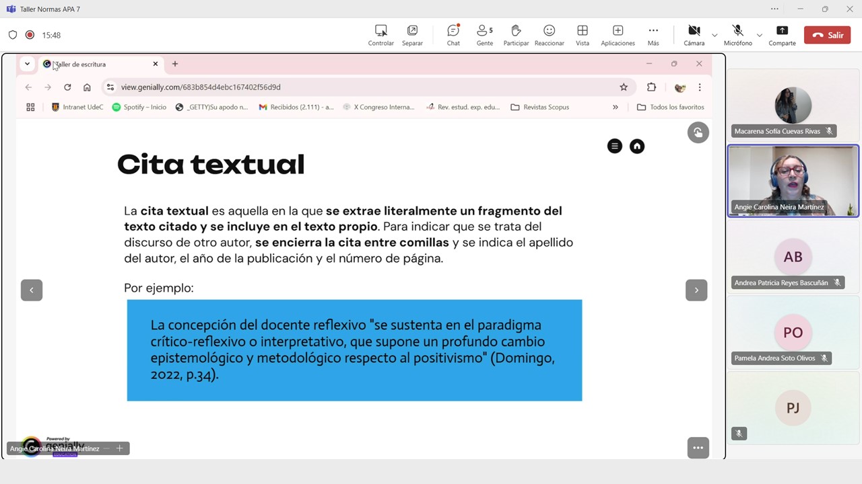Open Todos los favoritos folder
The height and width of the screenshot is (484, 862).
(671, 107)
